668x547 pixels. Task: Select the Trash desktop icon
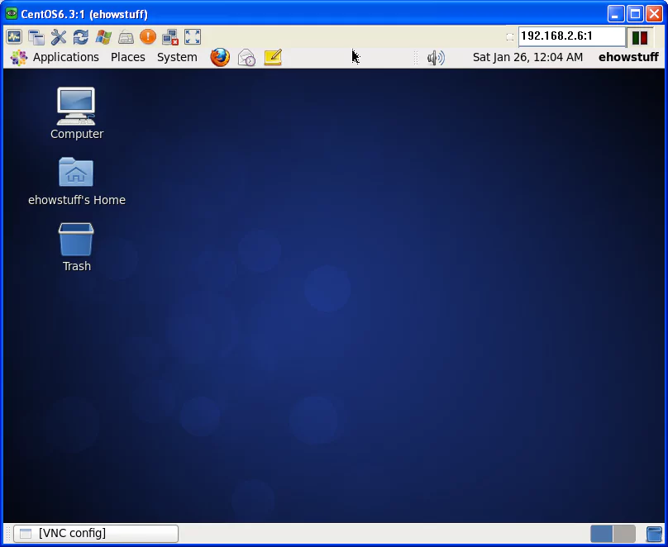click(x=77, y=247)
